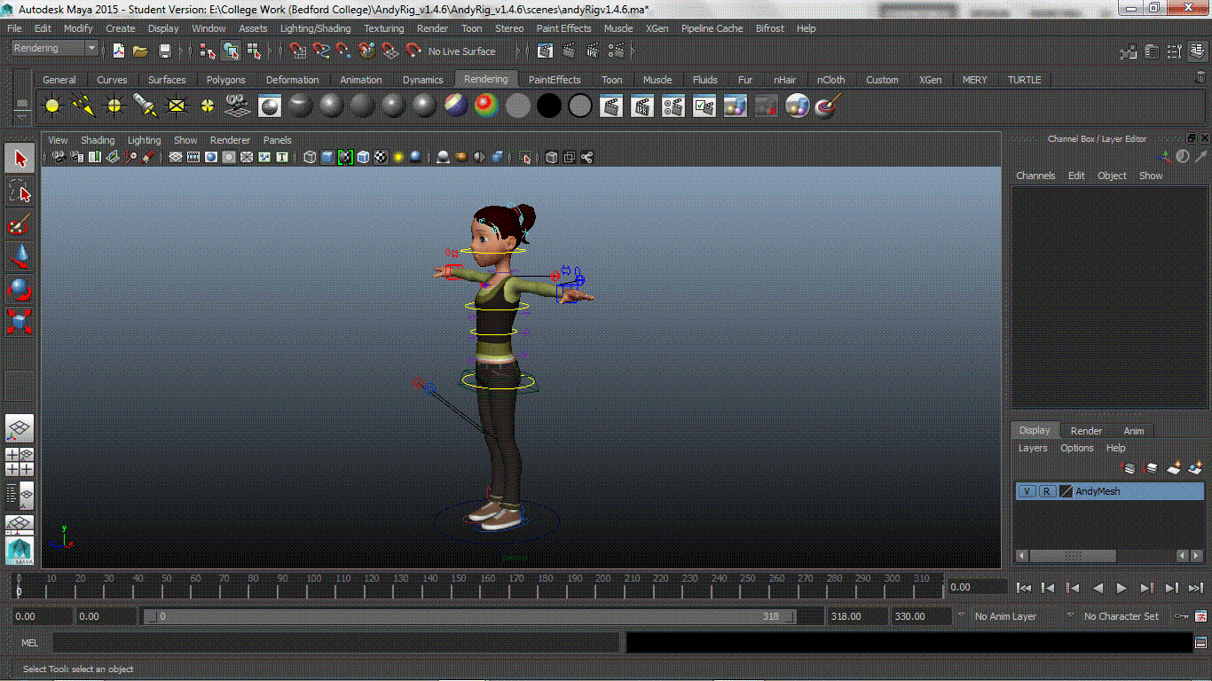This screenshot has width=1212, height=681.
Task: Switch to the Polygons shelf tab
Action: pos(225,80)
